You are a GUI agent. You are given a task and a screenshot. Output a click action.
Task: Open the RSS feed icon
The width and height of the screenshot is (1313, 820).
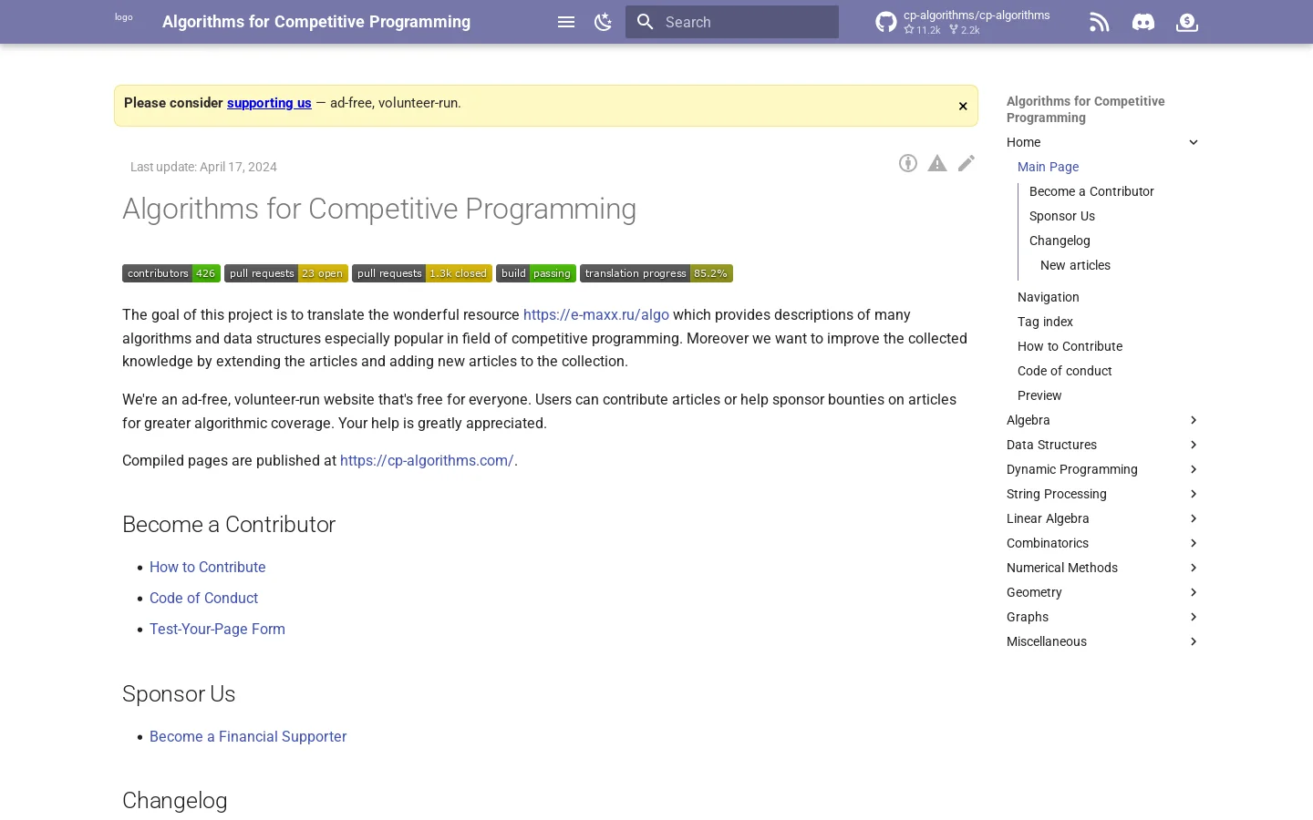1100,22
